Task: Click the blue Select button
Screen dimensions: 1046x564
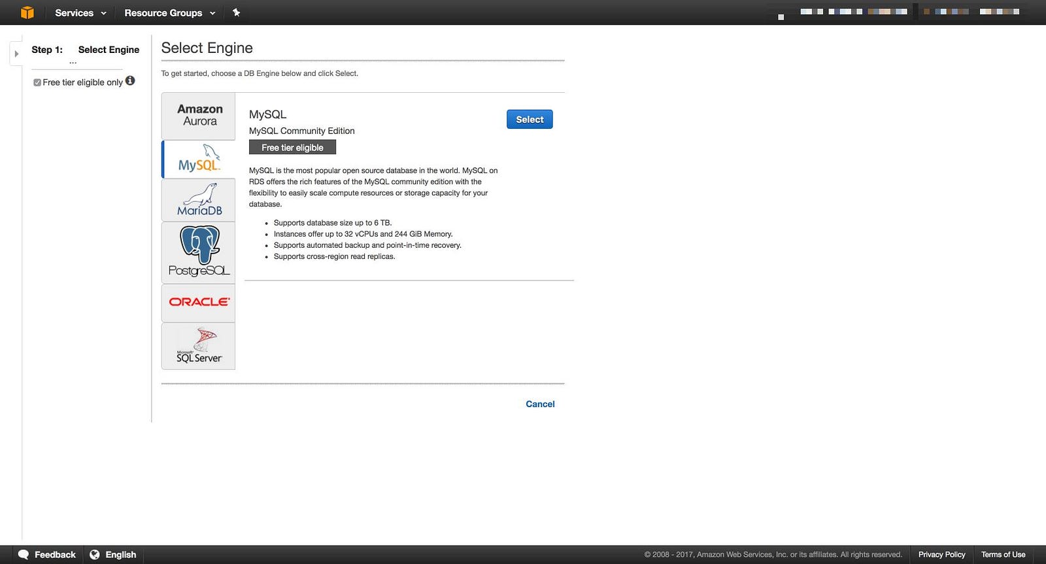Action: (x=530, y=119)
